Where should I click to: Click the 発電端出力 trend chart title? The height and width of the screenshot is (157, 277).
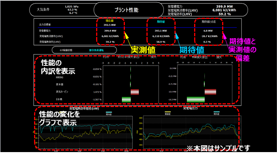[190, 108]
